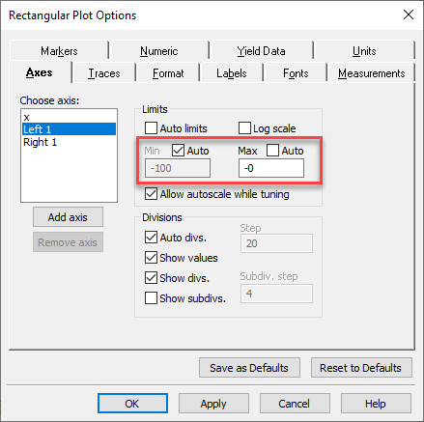The height and width of the screenshot is (422, 424).
Task: Click the Max value input field
Action: pyautogui.click(x=271, y=168)
